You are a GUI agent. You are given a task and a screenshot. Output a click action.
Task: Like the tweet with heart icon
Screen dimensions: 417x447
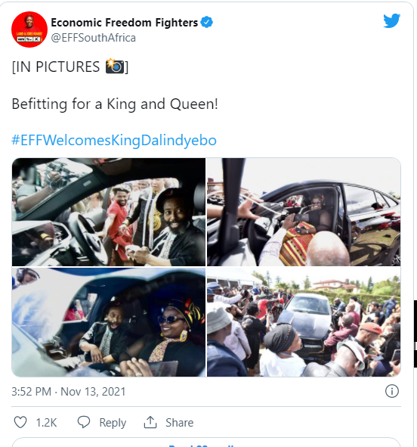(20, 422)
